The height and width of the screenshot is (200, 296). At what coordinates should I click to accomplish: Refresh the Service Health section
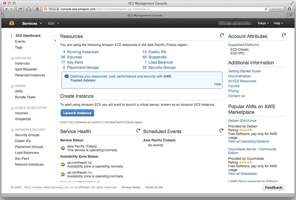[138, 130]
